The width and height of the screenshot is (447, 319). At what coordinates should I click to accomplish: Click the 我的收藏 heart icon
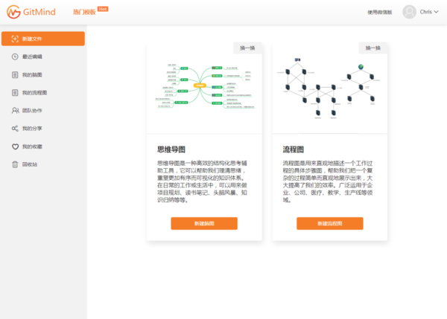(16, 146)
